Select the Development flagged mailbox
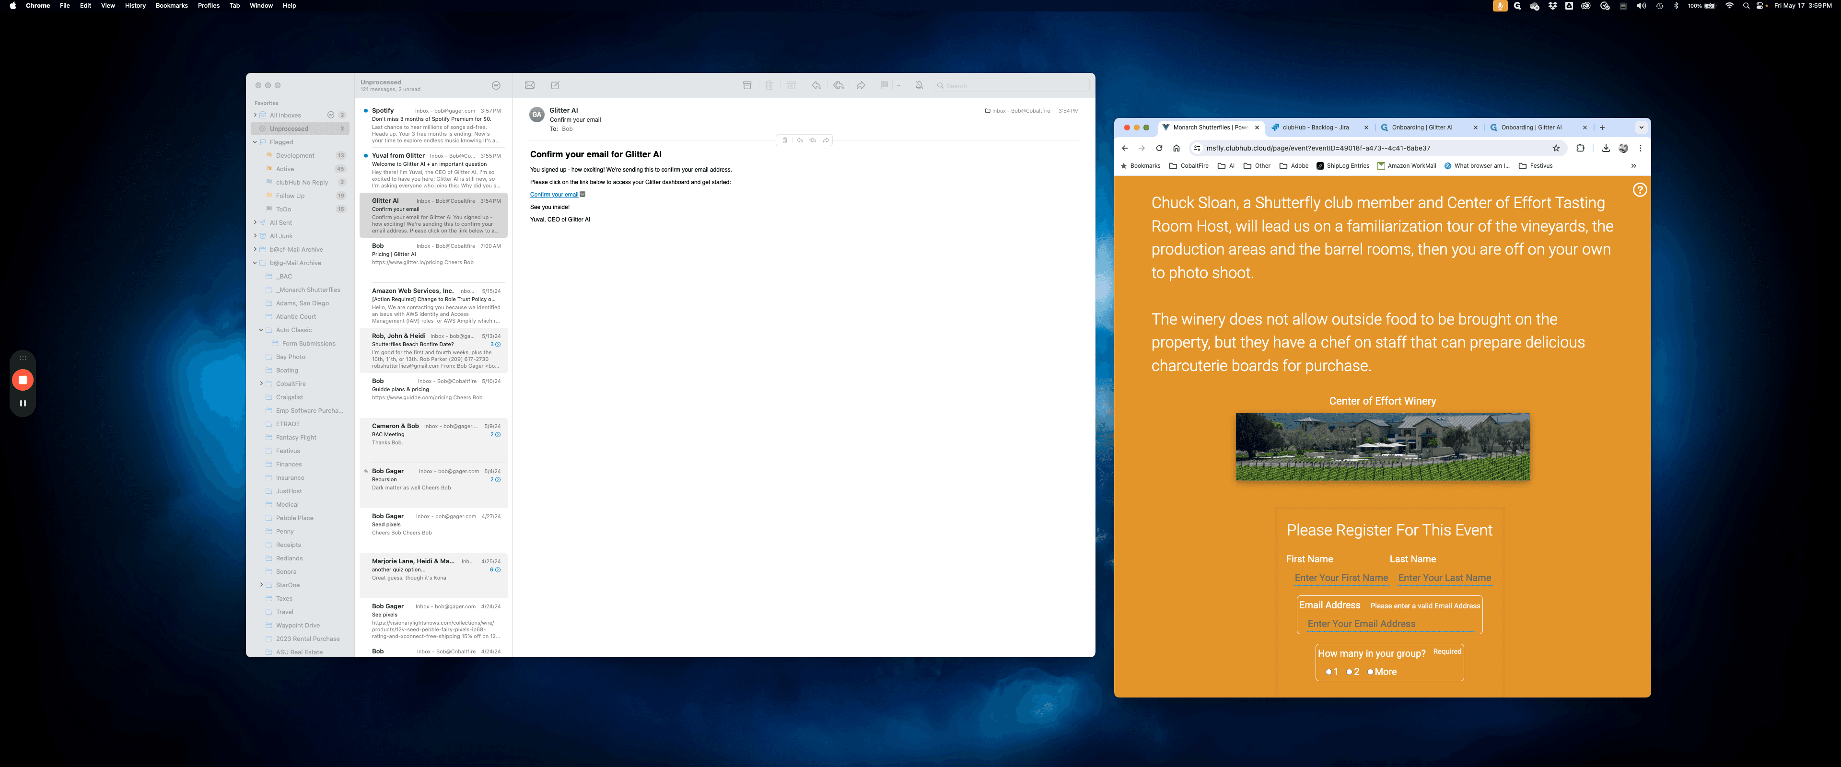 [x=300, y=155]
